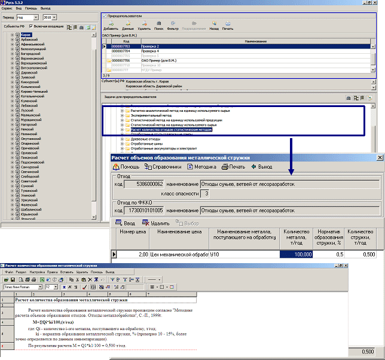Click the Добавить toolbar icon
The height and width of the screenshot is (360, 385).
[110, 25]
